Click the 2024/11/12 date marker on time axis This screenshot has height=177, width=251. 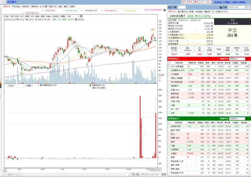click(x=156, y=170)
